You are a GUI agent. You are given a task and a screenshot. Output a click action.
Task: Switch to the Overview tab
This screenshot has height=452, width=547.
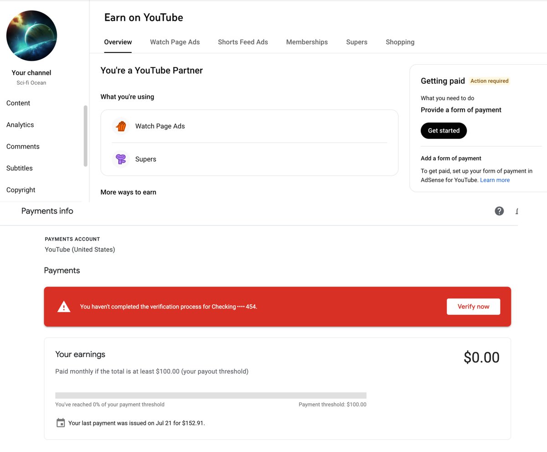pyautogui.click(x=118, y=42)
